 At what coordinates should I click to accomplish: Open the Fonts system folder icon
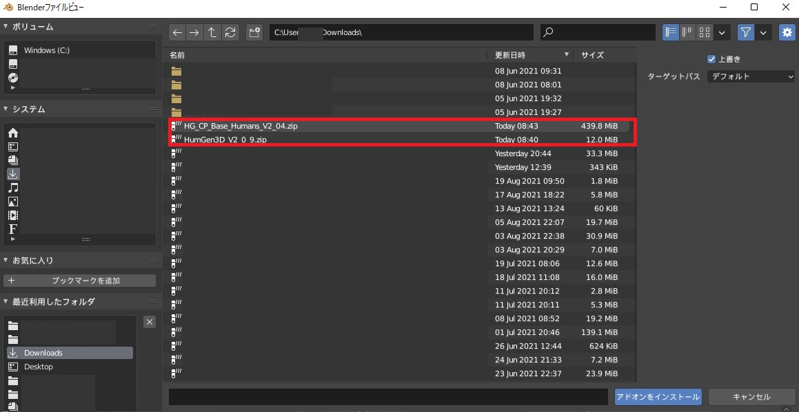(13, 229)
